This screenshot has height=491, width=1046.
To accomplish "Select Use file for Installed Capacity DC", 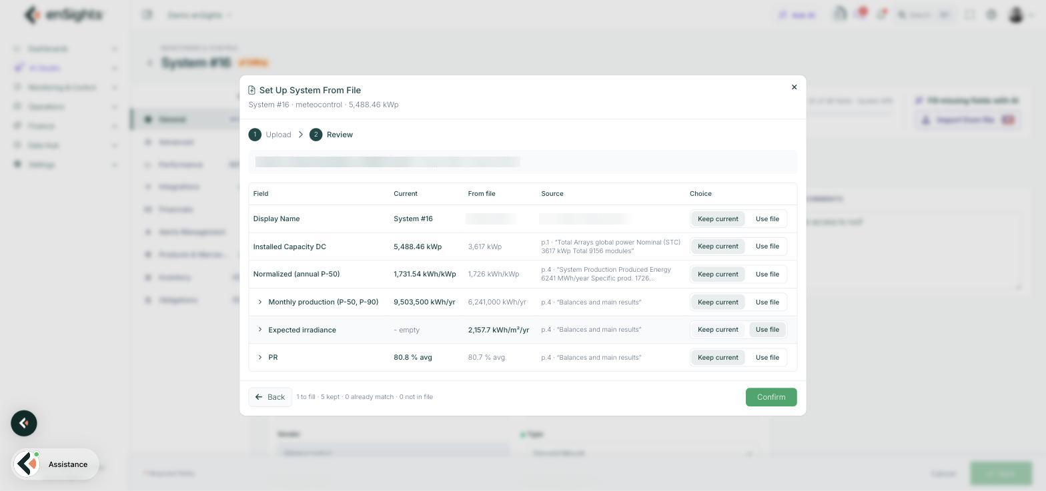I will [767, 246].
